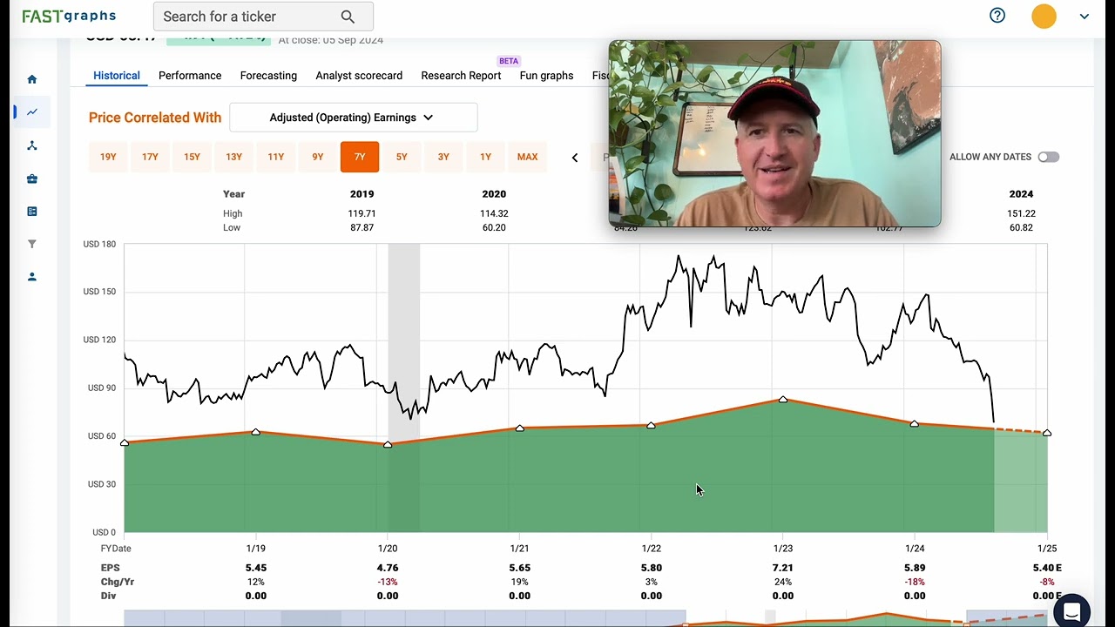Click the Chg/Yr value -13%
This screenshot has height=627, width=1115.
pos(388,582)
